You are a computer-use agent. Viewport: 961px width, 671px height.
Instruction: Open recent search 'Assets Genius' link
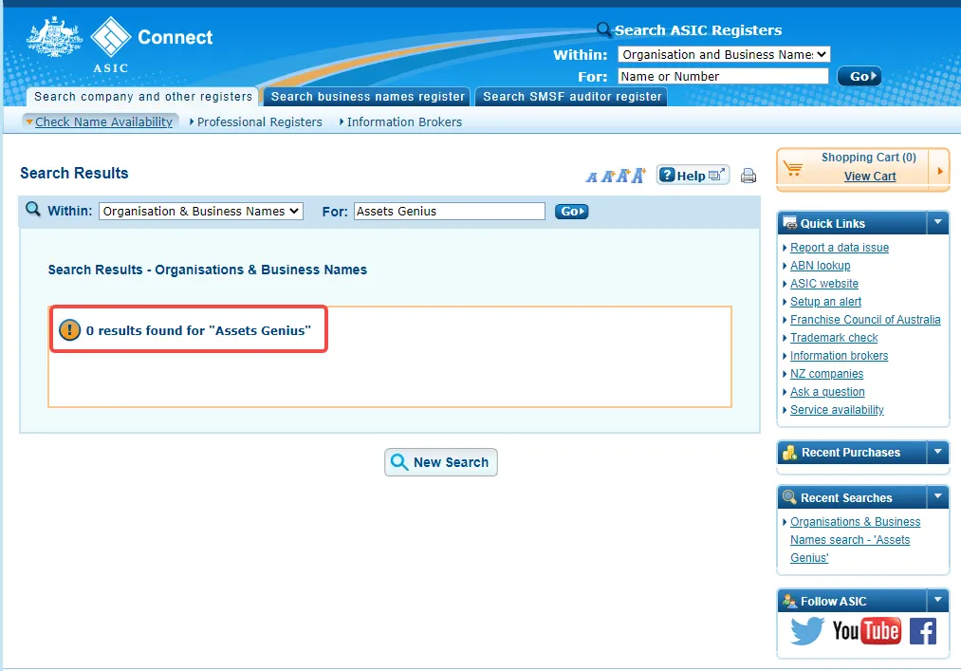pos(855,540)
